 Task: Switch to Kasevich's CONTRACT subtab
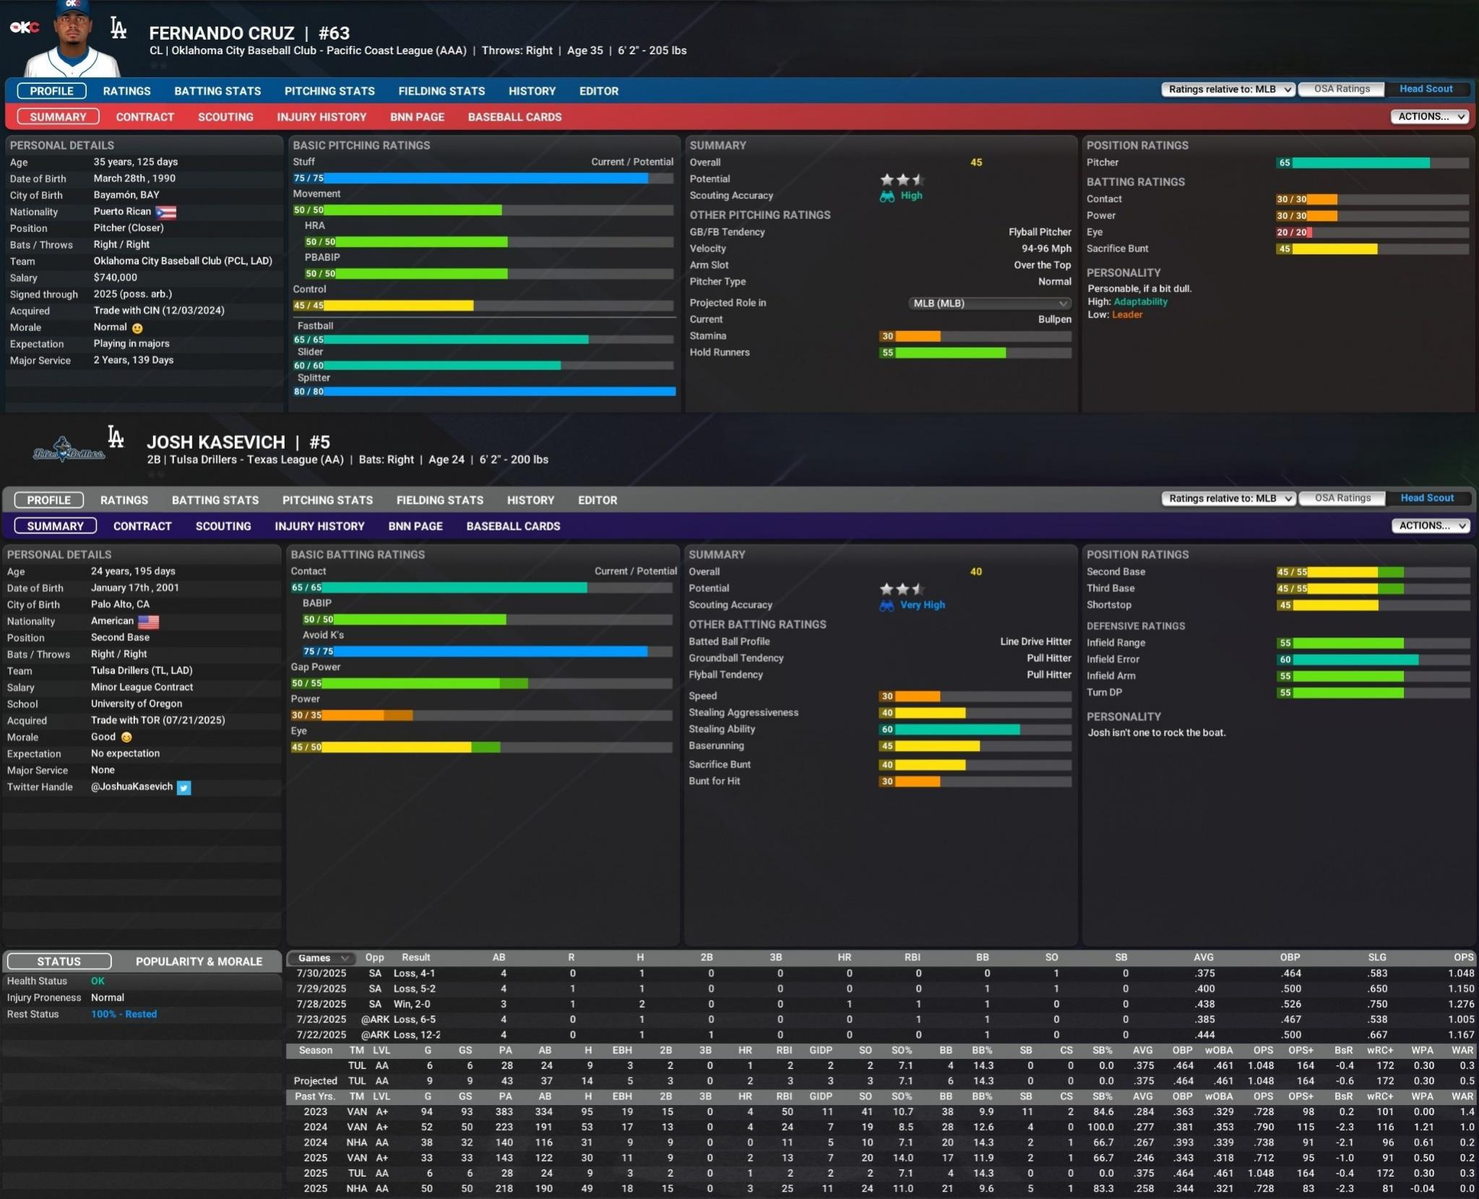click(142, 526)
